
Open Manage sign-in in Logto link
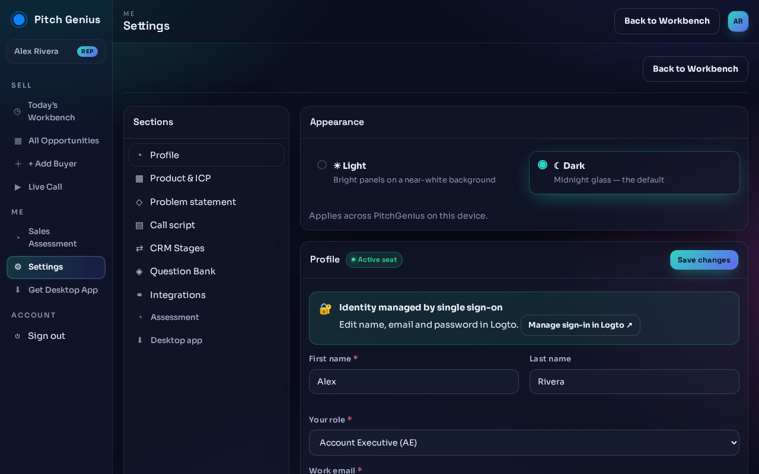[x=581, y=325]
